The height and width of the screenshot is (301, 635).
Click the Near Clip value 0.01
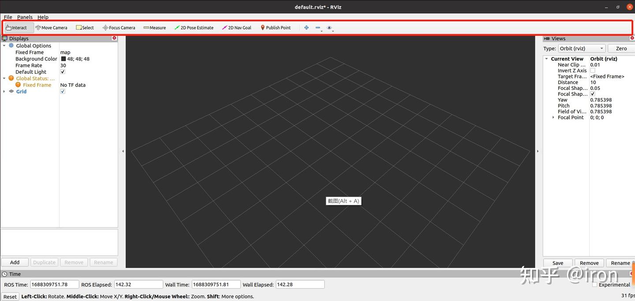point(595,65)
